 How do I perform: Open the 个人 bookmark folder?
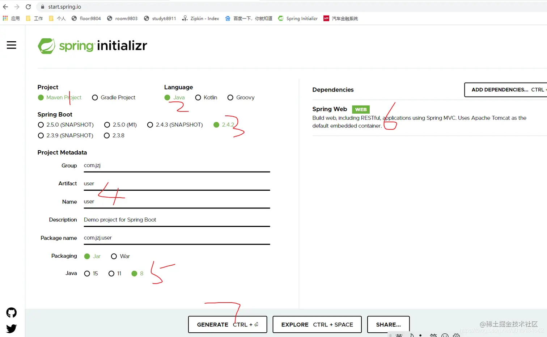(57, 18)
